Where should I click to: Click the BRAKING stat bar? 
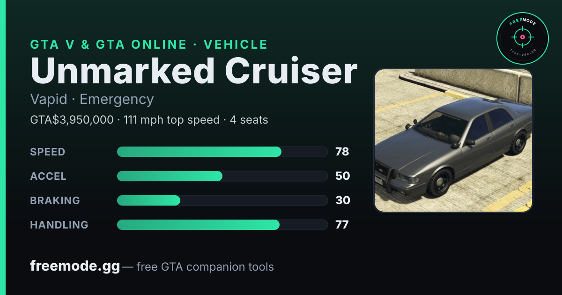(x=222, y=200)
